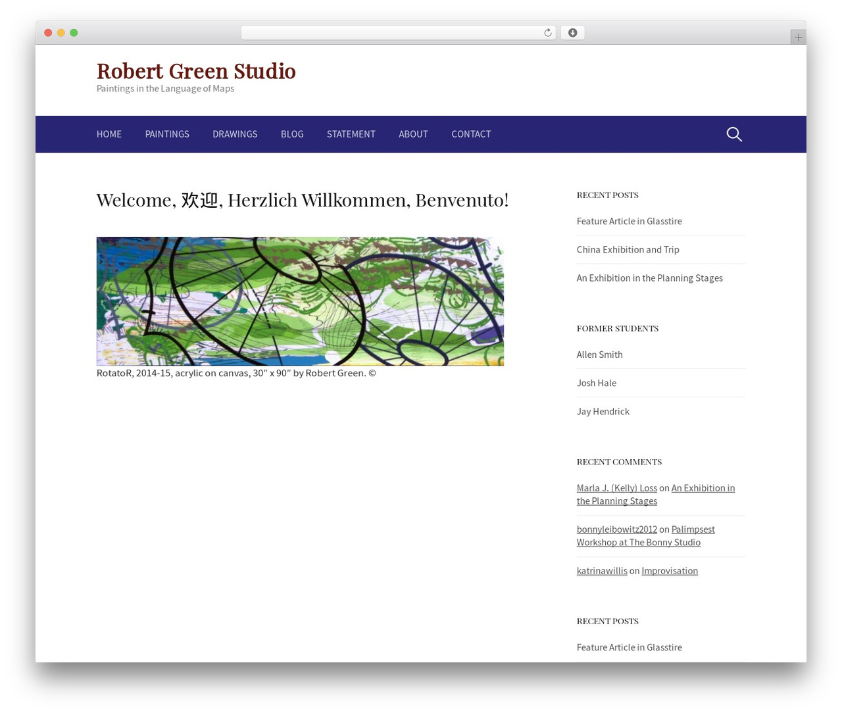Viewport: 842px width, 713px height.
Task: Open commenter Marla J. (Kelly) Loss link
Action: pyautogui.click(x=616, y=488)
